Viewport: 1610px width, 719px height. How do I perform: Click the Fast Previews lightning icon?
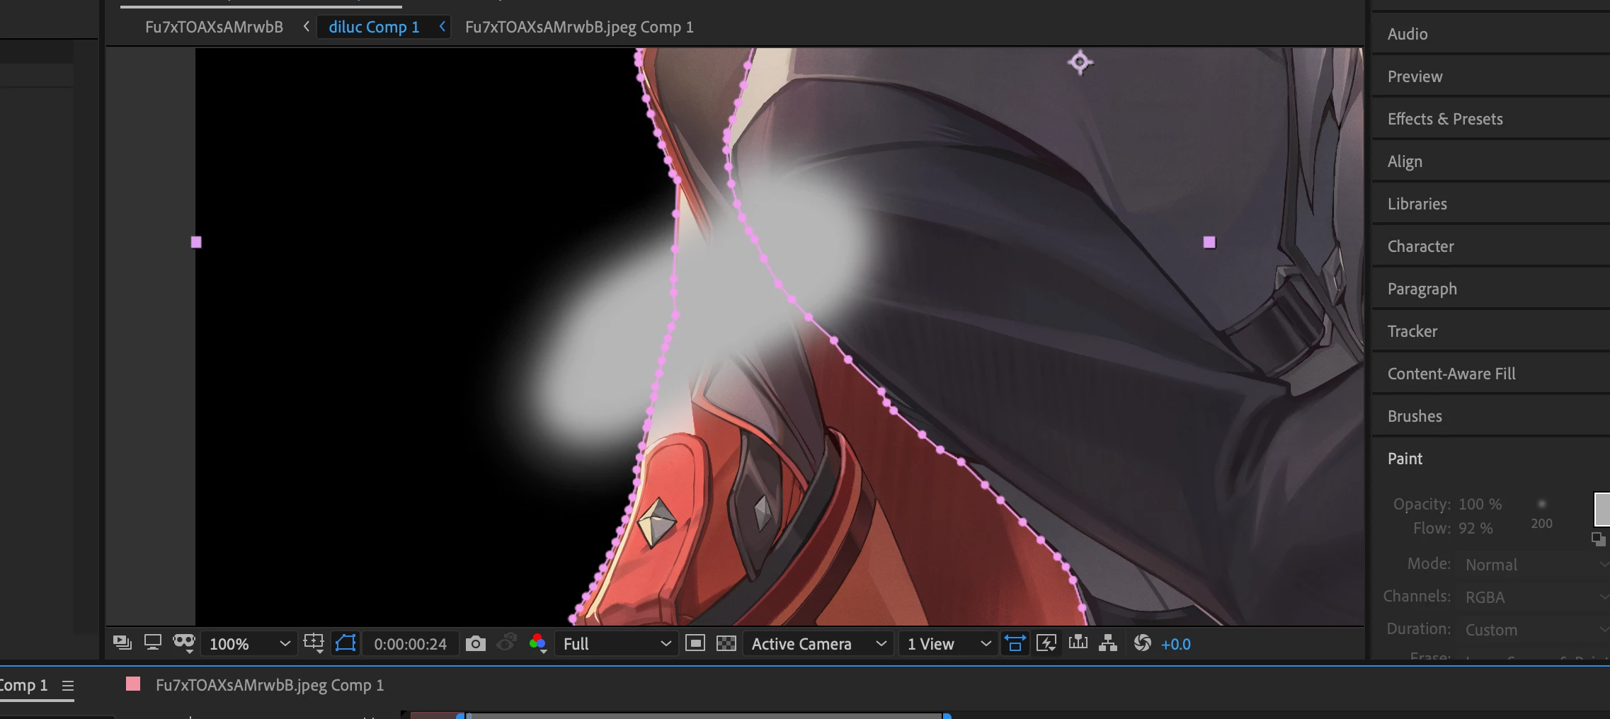(x=1046, y=643)
